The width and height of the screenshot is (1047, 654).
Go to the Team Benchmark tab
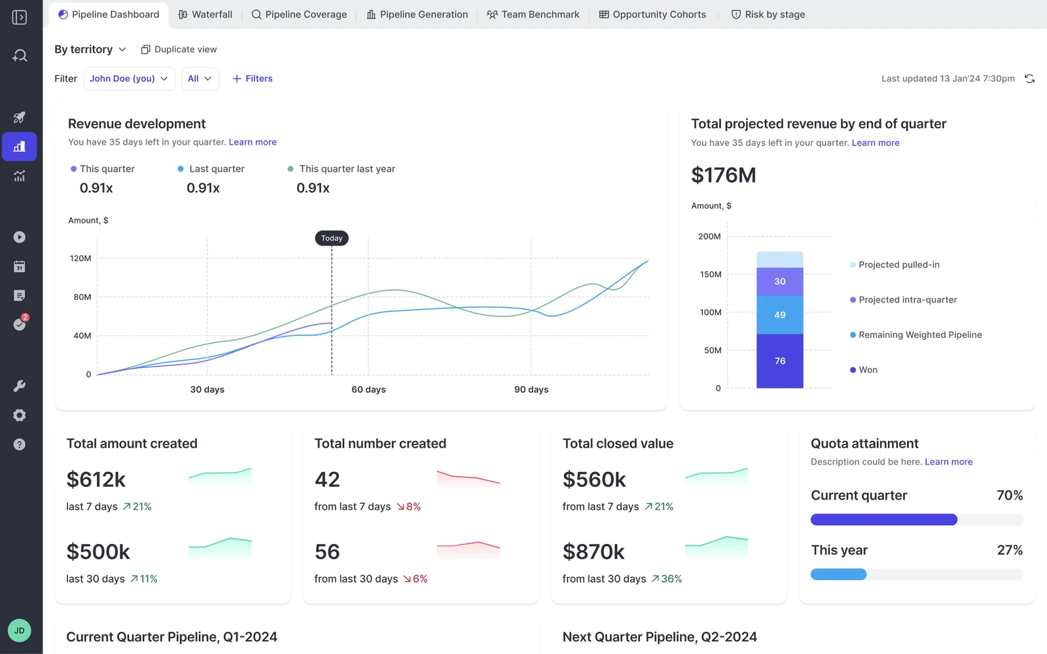(533, 14)
